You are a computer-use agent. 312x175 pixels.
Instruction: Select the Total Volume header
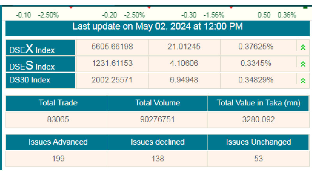click(x=158, y=103)
